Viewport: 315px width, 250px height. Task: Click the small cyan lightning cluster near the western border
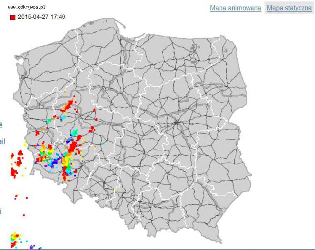(49, 120)
